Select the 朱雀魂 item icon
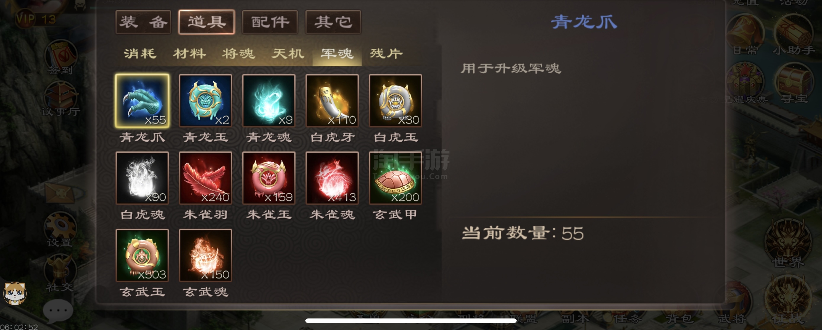This screenshot has width=822, height=330. pos(332,178)
